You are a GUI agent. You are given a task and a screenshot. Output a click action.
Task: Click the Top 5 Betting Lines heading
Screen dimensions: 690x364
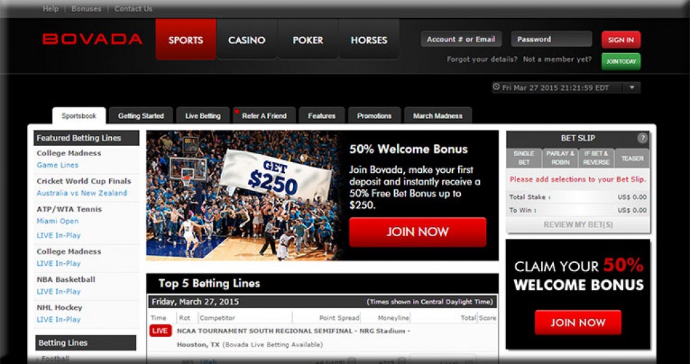click(210, 283)
